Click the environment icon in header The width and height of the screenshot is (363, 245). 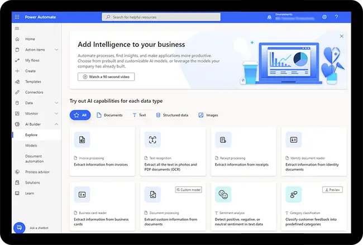click(x=269, y=17)
